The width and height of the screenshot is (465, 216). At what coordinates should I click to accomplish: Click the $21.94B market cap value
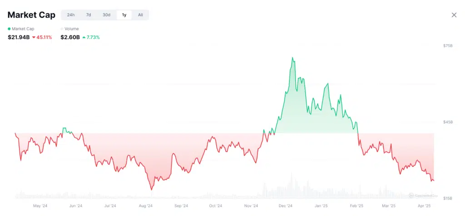point(19,37)
